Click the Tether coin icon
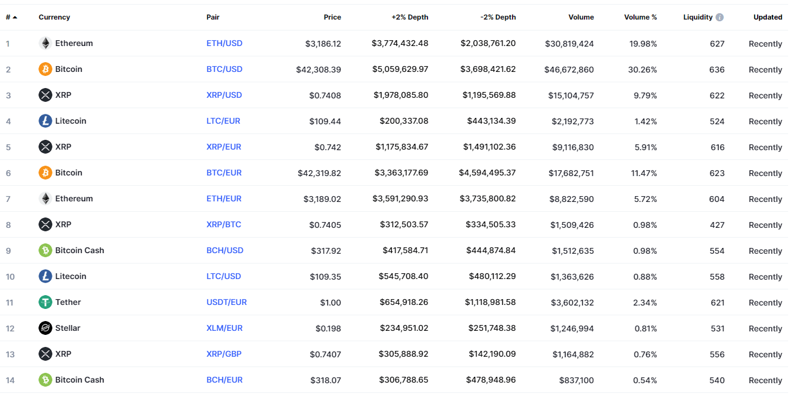This screenshot has width=791, height=397. 45,302
